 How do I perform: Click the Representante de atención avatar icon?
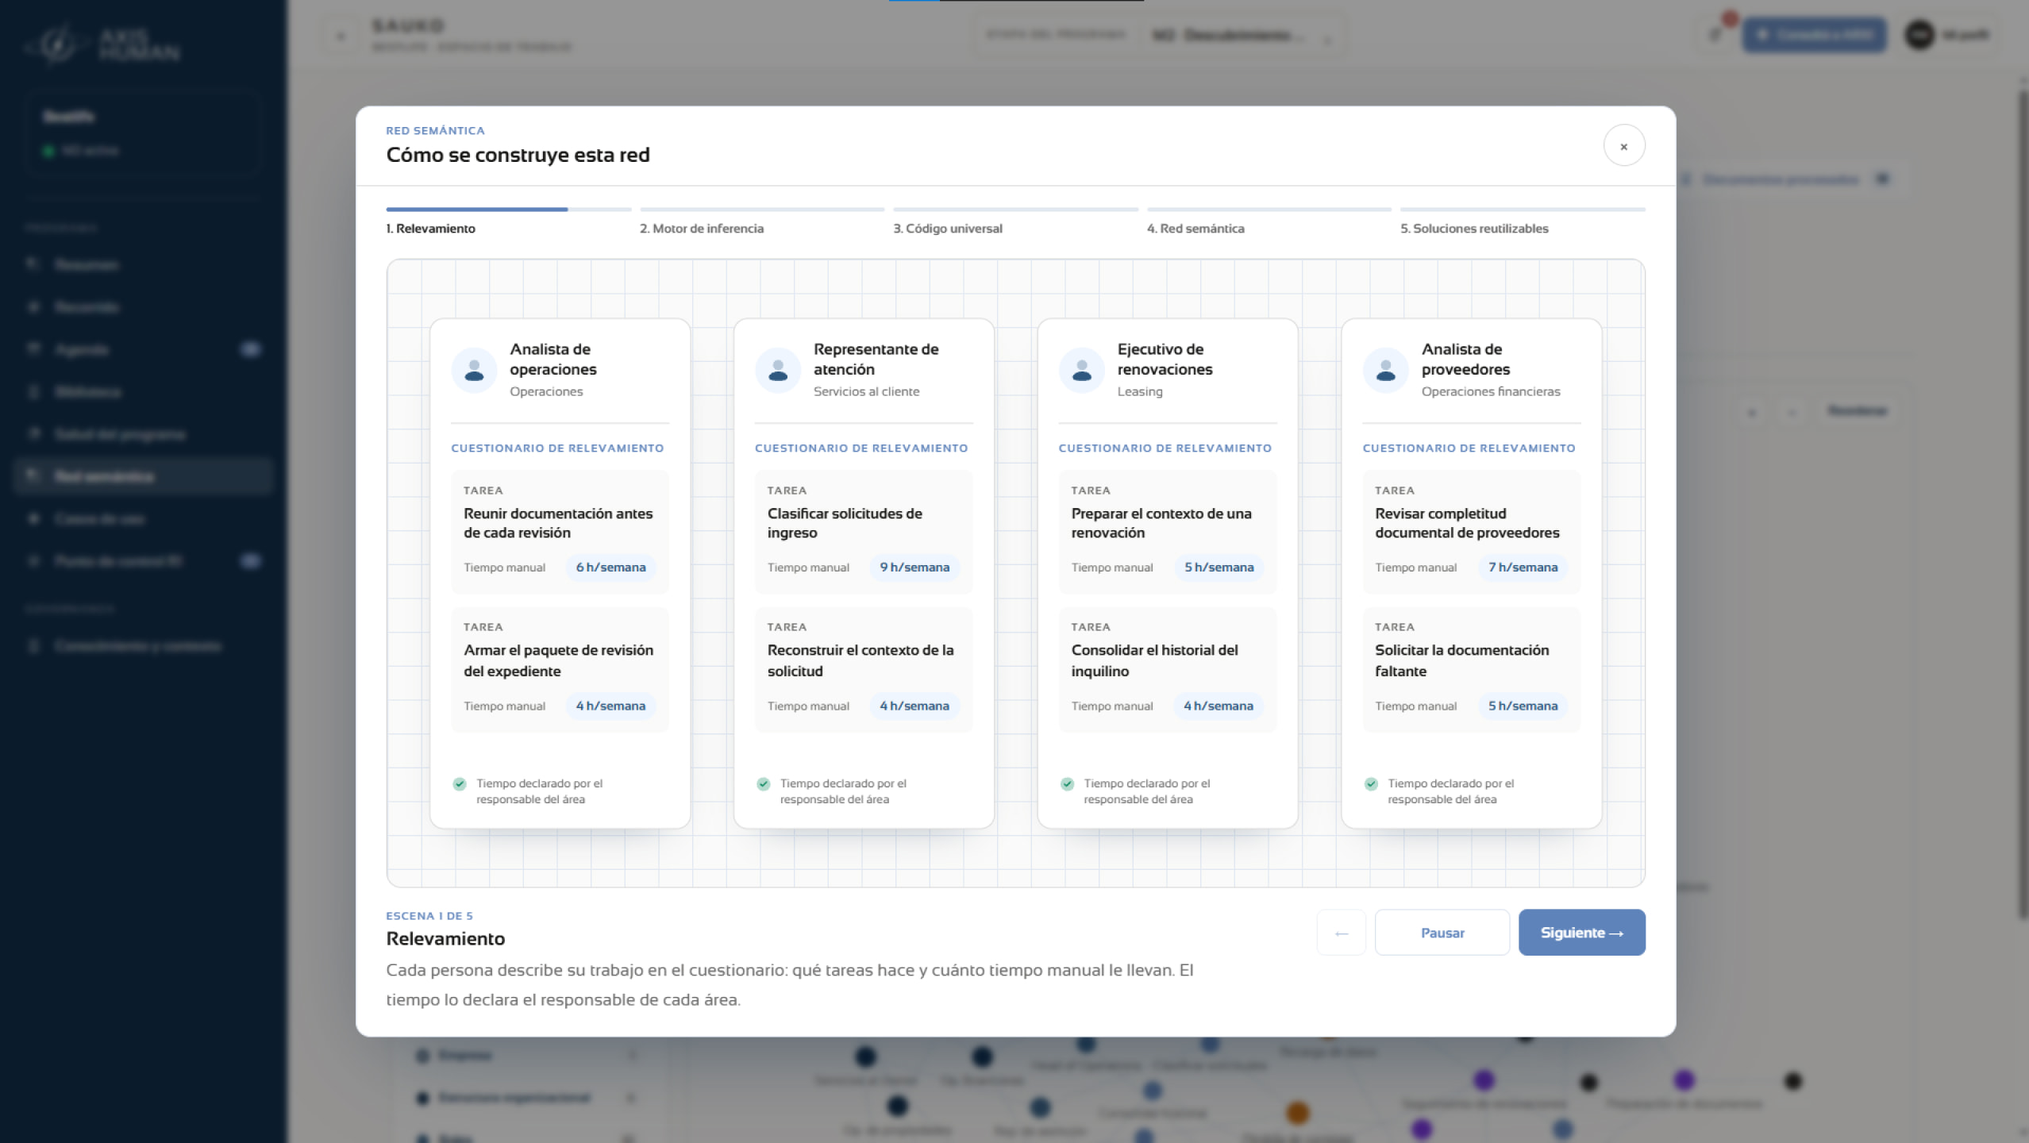[778, 370]
